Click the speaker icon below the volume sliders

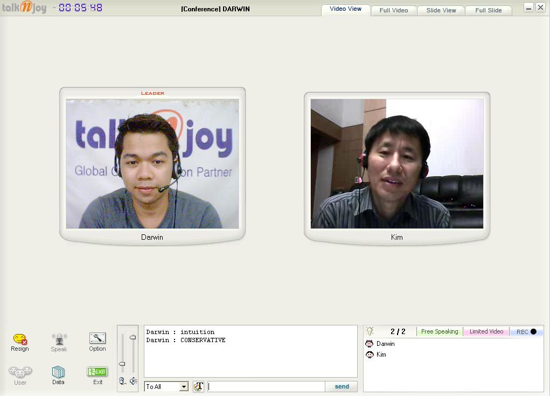(x=133, y=381)
